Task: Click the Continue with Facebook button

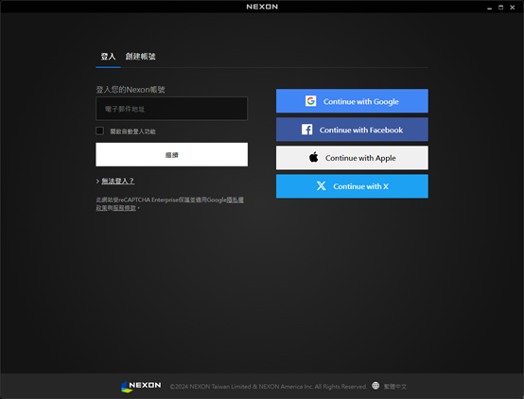Action: (x=352, y=130)
